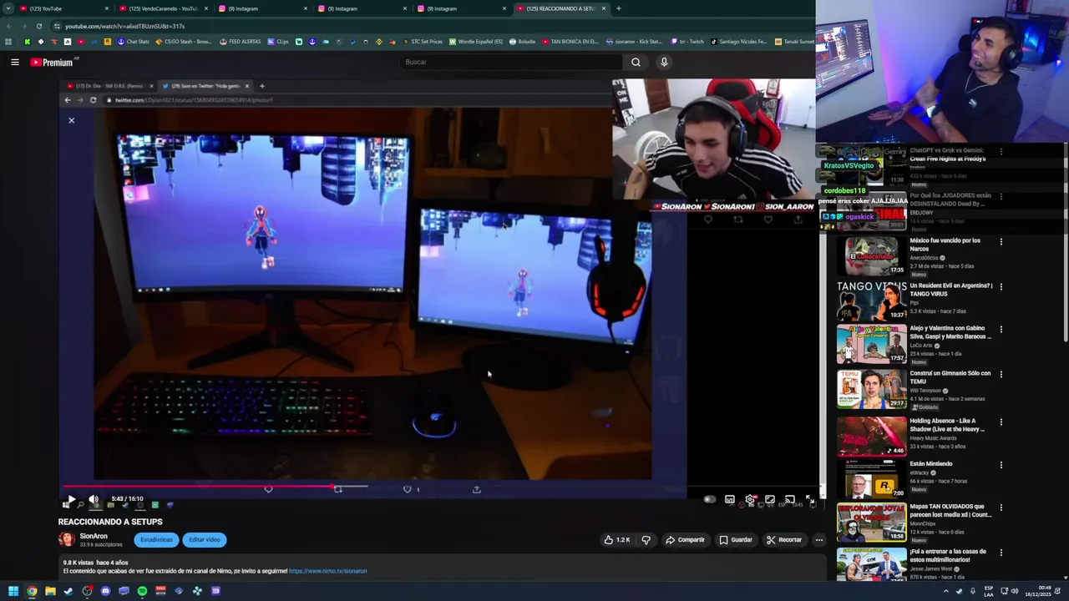Open options menu for Están Mintiendo video

pyautogui.click(x=1001, y=465)
